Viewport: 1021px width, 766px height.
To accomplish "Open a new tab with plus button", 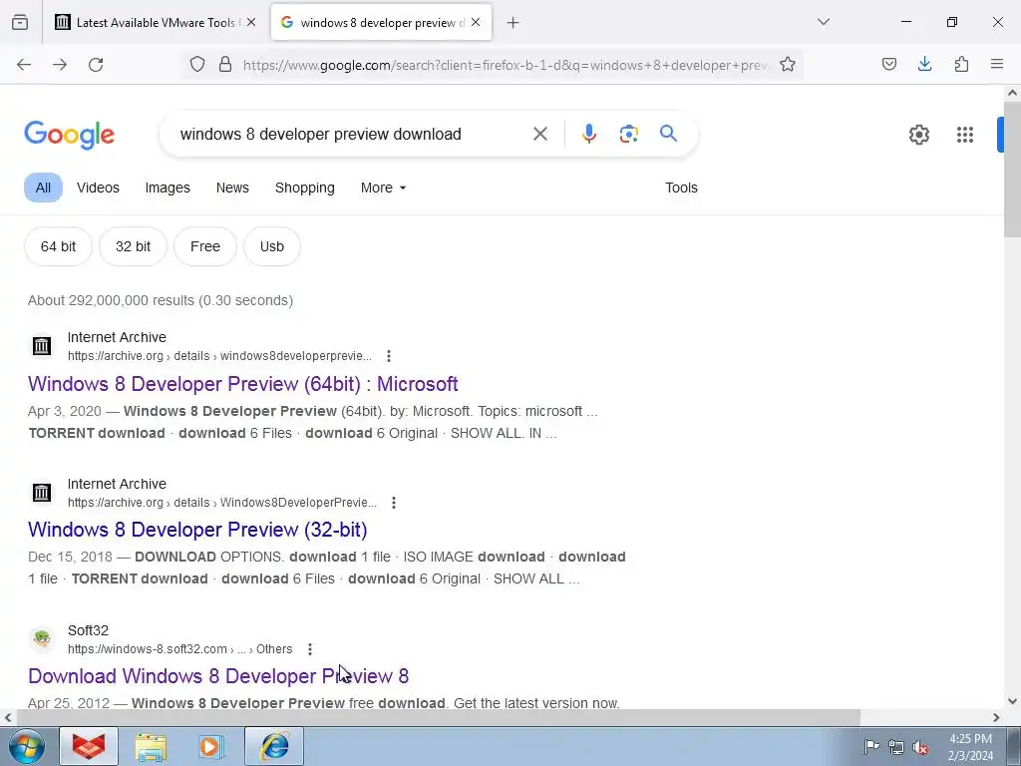I will pyautogui.click(x=513, y=23).
